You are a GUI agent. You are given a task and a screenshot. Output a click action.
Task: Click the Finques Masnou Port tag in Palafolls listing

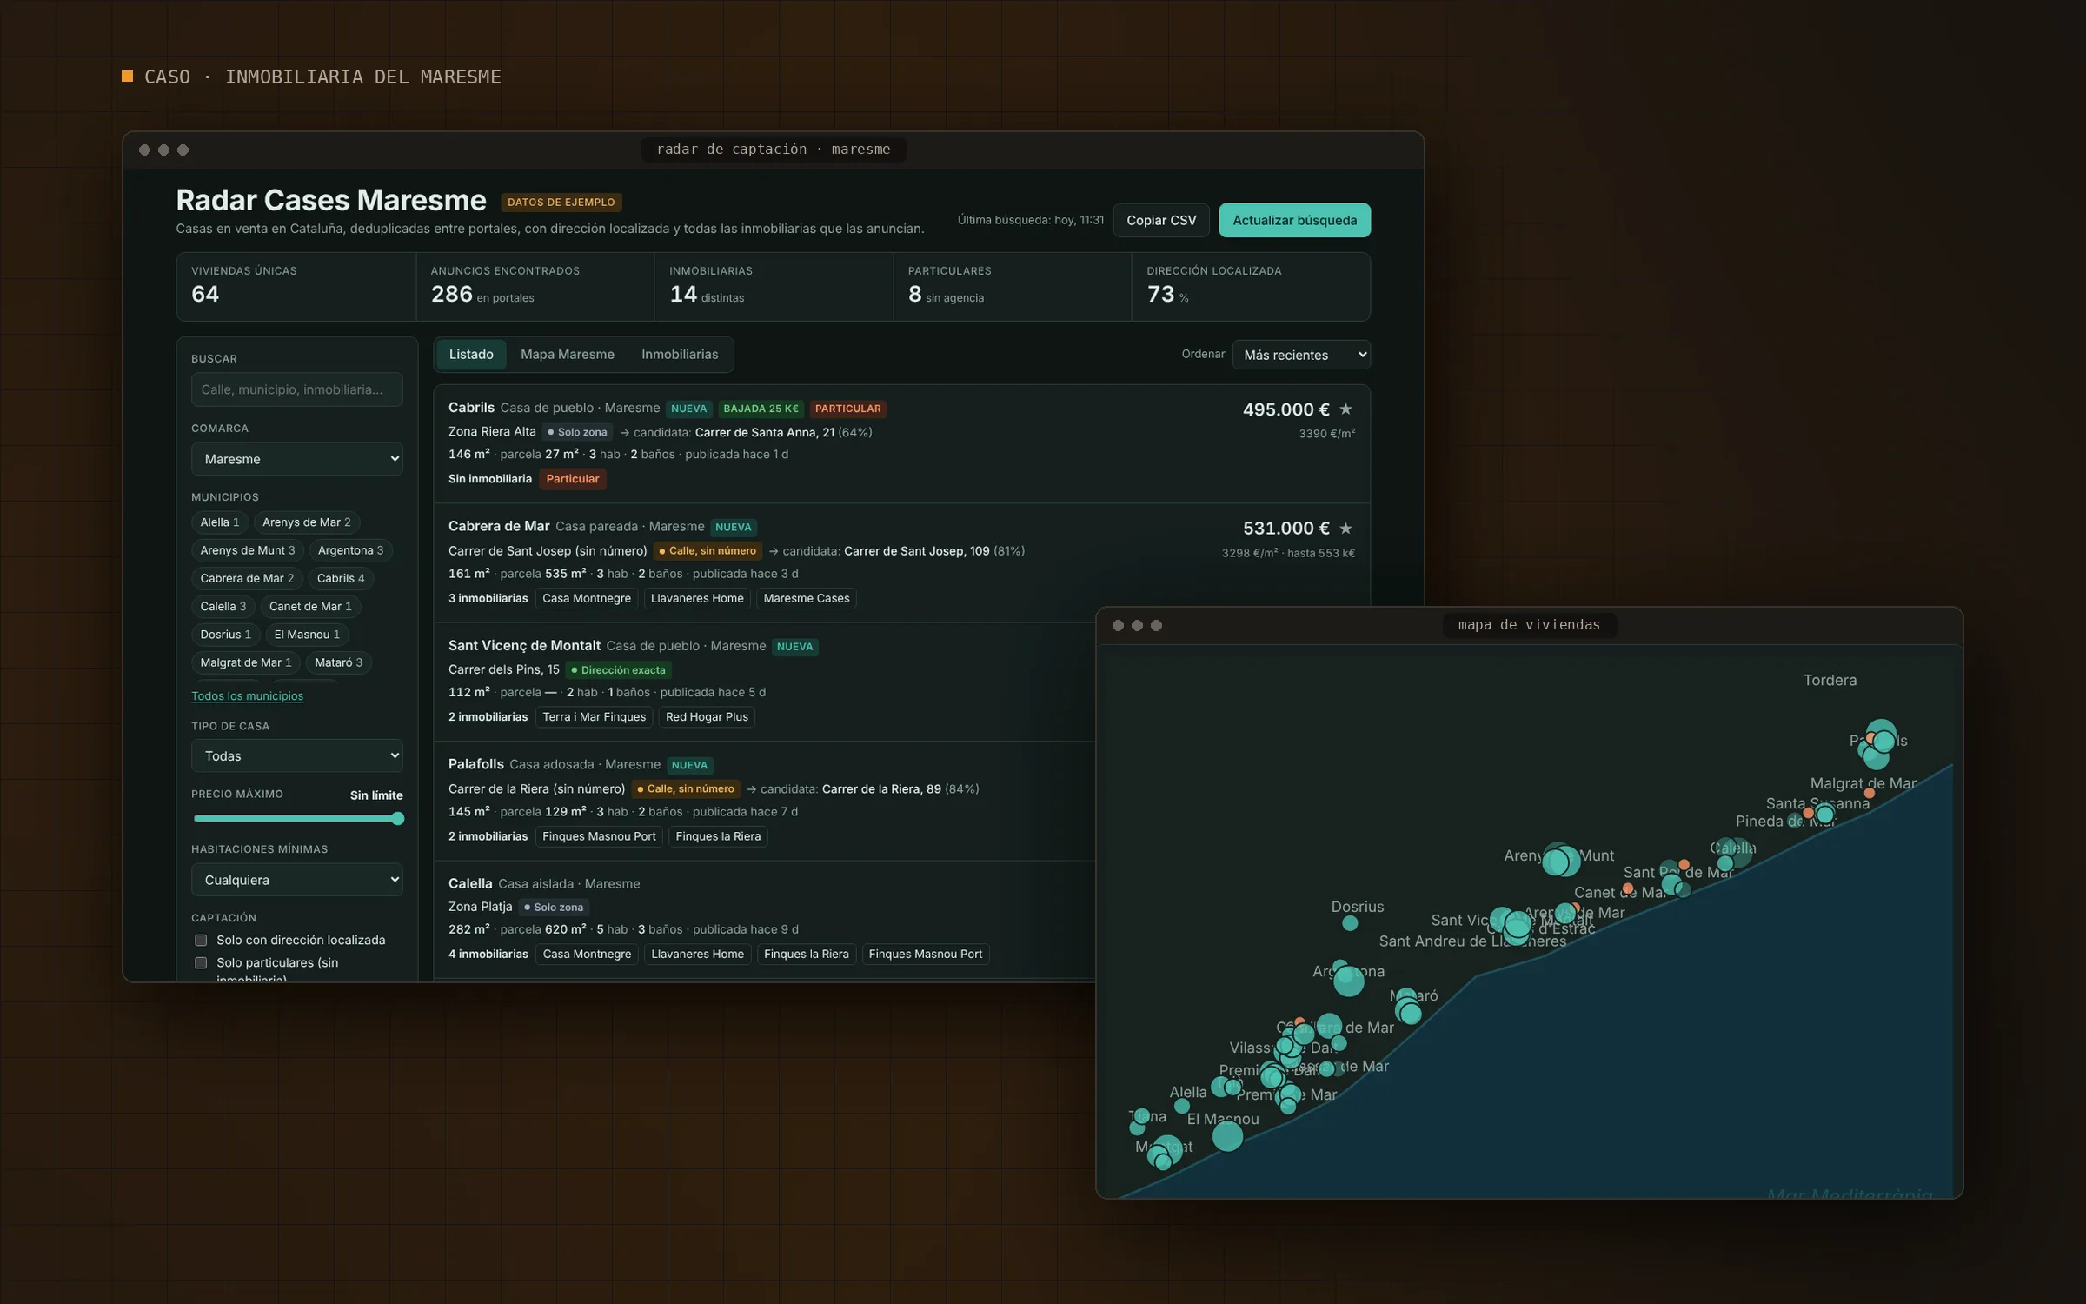599,836
